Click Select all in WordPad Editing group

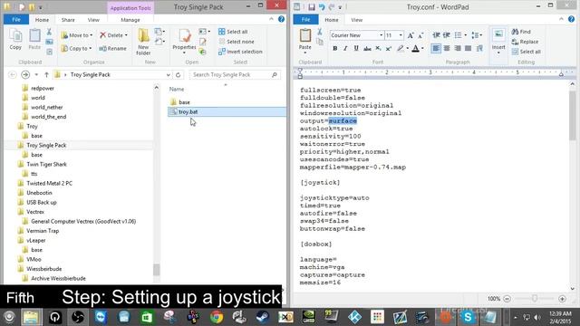point(527,52)
